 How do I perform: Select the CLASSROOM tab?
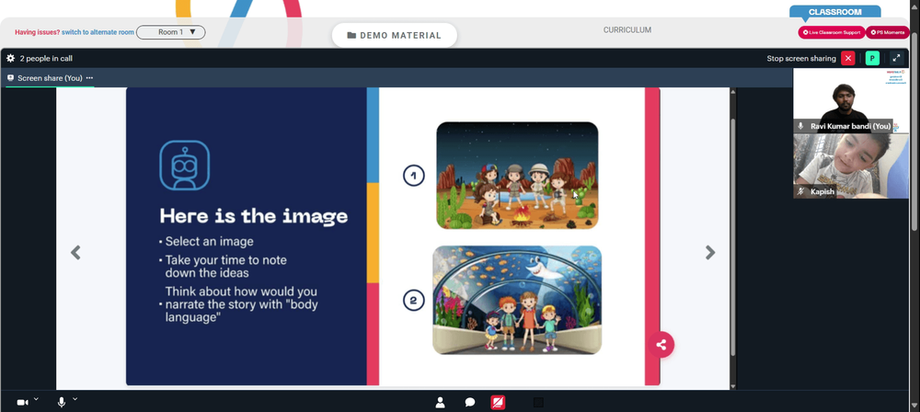tap(835, 12)
